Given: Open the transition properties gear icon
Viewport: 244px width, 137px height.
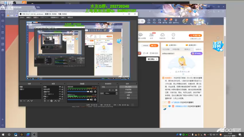Looking at the screenshot, I should [116, 90].
